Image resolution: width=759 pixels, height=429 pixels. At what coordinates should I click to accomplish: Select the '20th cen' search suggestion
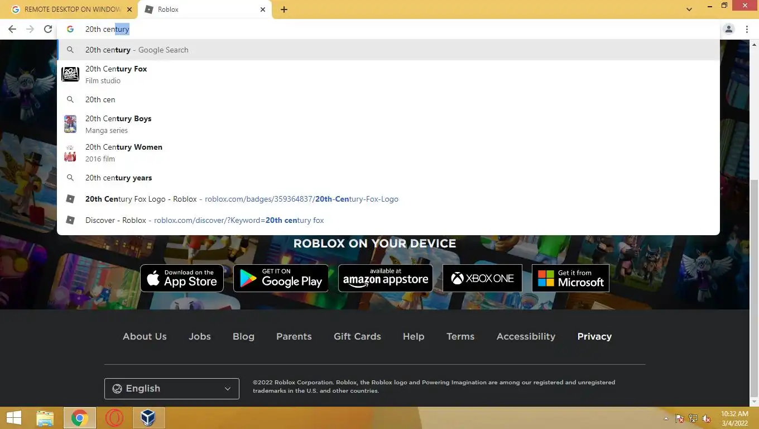388,99
